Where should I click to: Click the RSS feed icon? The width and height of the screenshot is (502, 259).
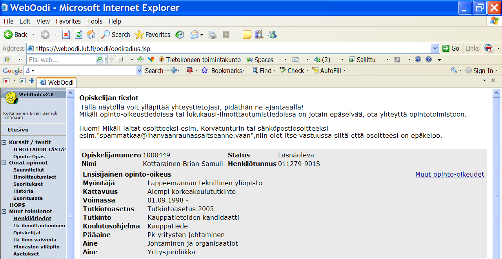(397, 60)
